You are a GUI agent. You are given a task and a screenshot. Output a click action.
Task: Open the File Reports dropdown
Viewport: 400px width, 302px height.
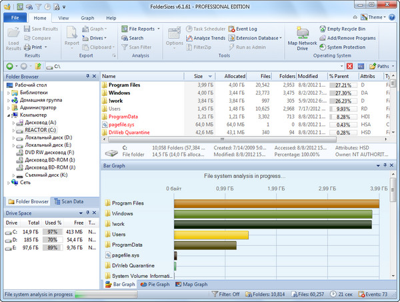(141, 29)
